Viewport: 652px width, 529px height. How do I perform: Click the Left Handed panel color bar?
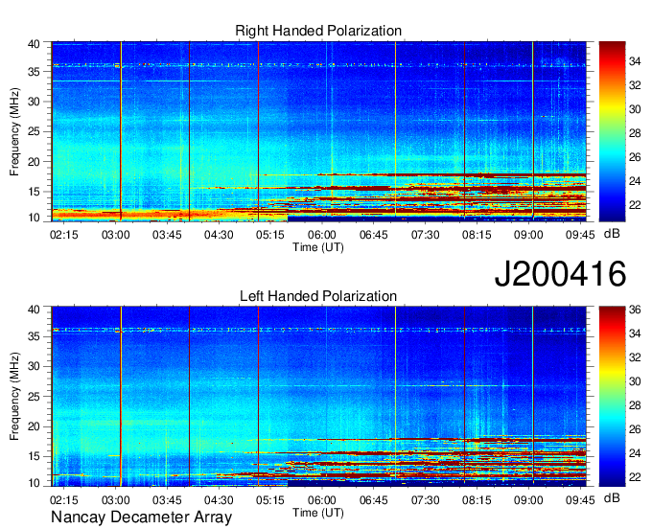[612, 397]
